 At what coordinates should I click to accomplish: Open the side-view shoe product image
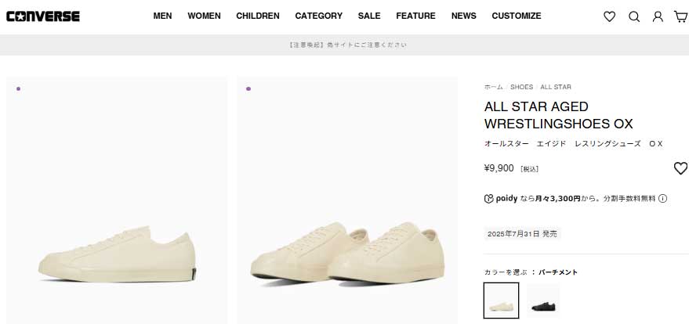coord(117,200)
